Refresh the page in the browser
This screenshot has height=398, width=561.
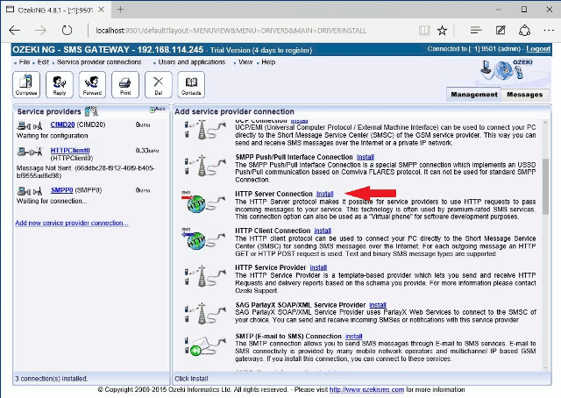67,31
